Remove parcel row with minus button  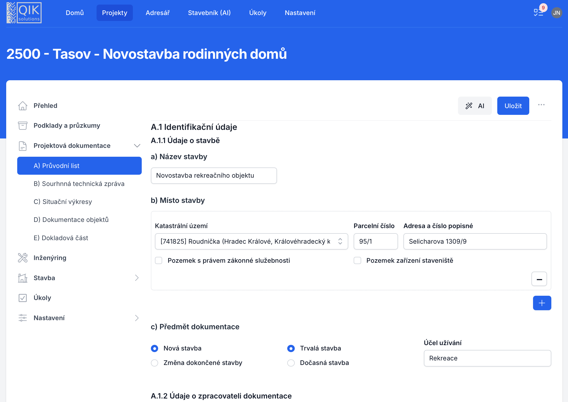click(x=539, y=279)
